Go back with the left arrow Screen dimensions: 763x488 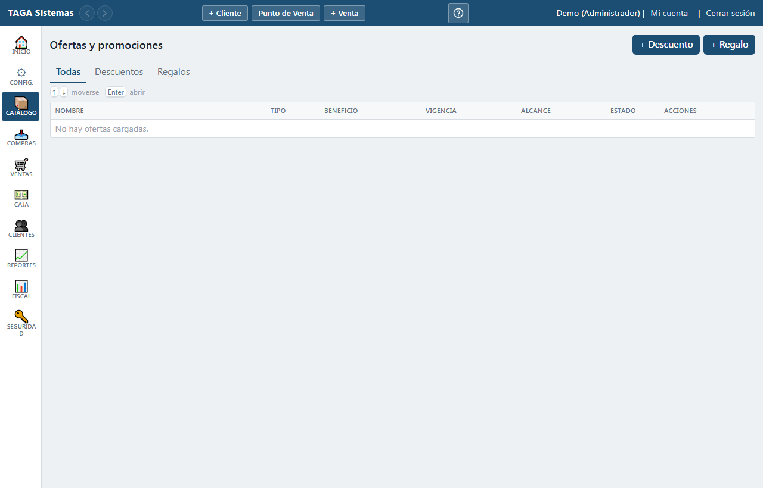click(x=87, y=13)
